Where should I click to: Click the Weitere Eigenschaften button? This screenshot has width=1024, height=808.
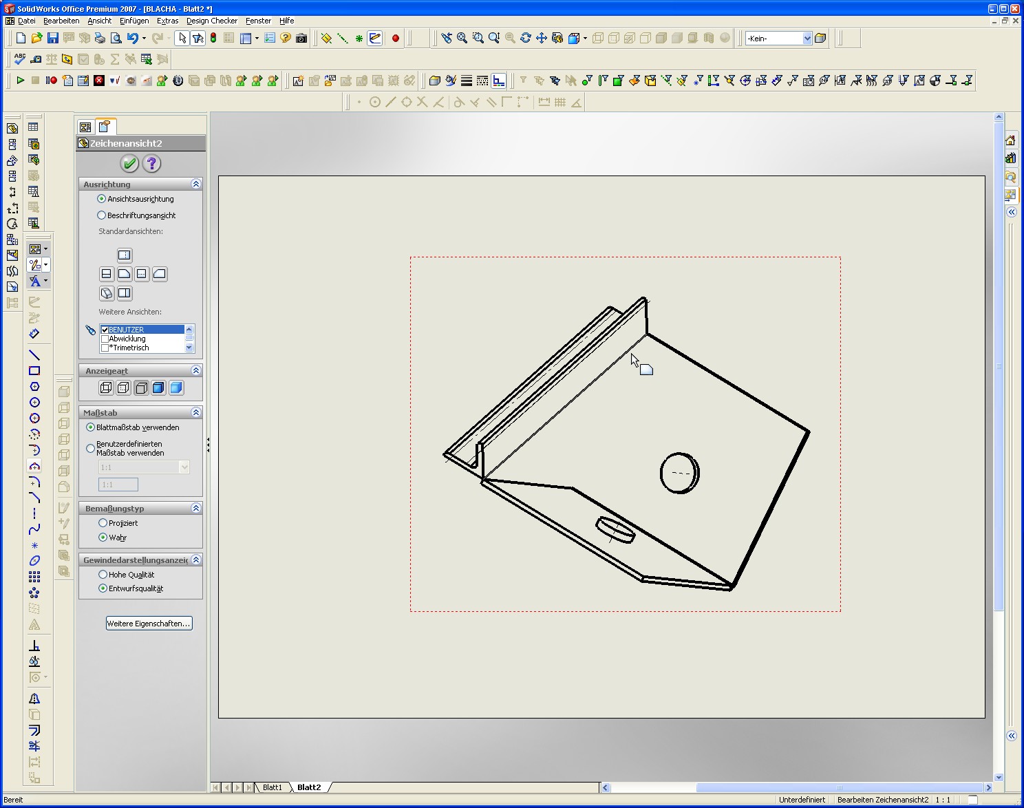click(149, 624)
